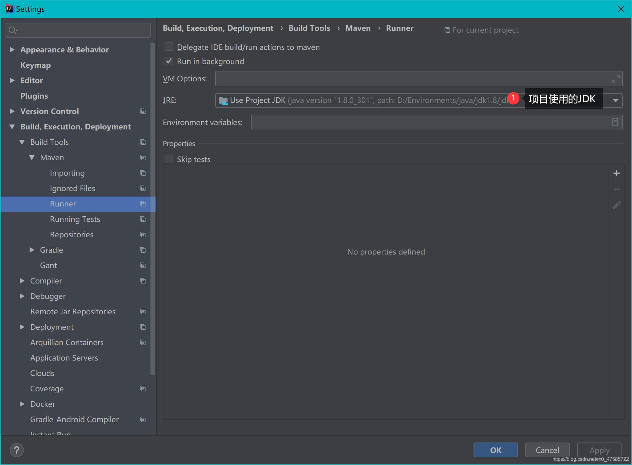
Task: Click project-level icon next to Gant
Action: pos(142,265)
